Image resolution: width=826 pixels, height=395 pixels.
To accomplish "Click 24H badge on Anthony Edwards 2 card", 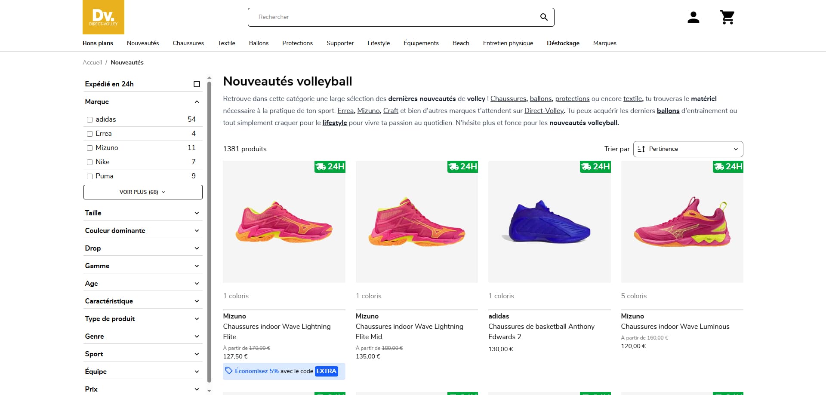I will [595, 167].
